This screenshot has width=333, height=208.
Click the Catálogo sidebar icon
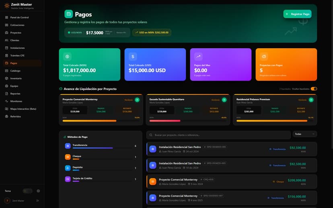[6, 71]
